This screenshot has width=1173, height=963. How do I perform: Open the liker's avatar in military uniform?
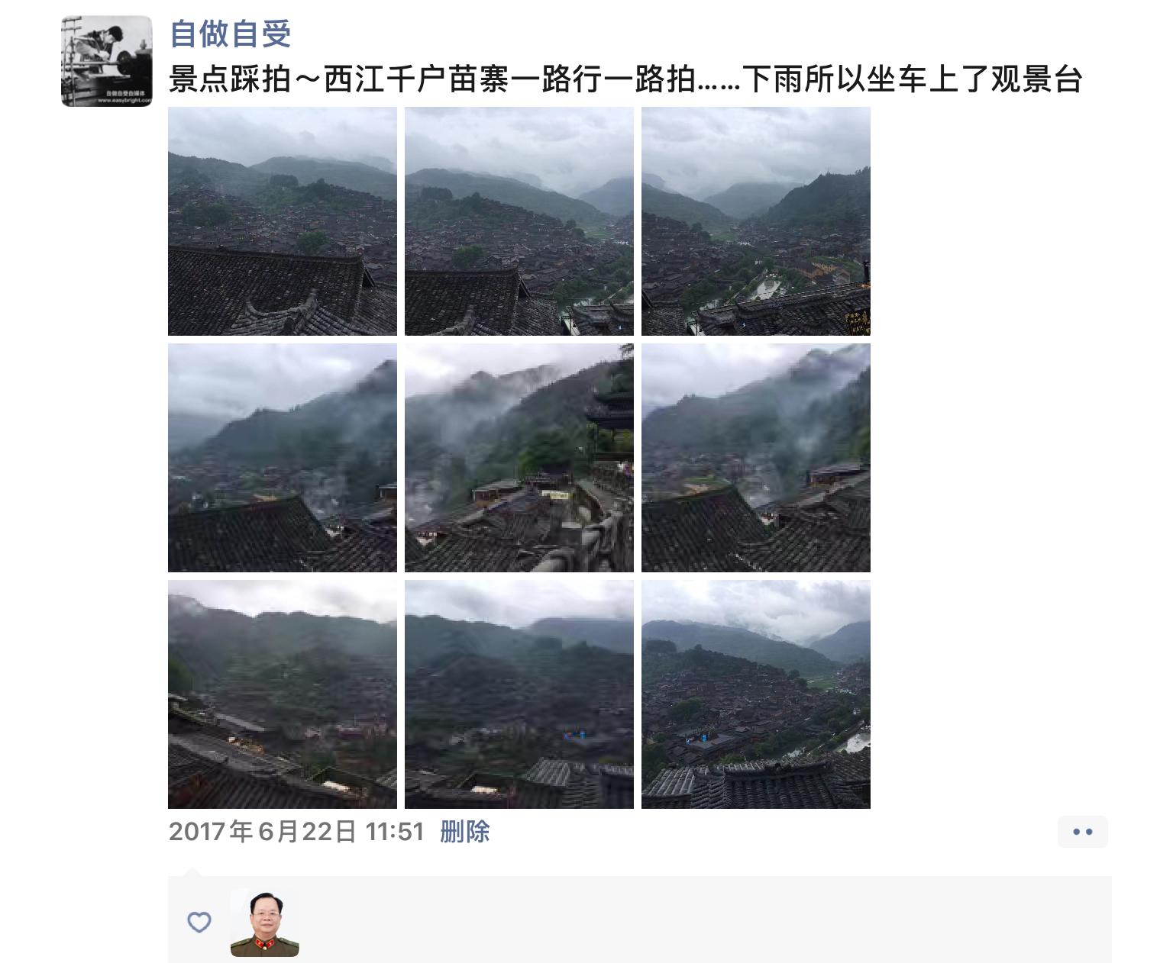pos(265,923)
